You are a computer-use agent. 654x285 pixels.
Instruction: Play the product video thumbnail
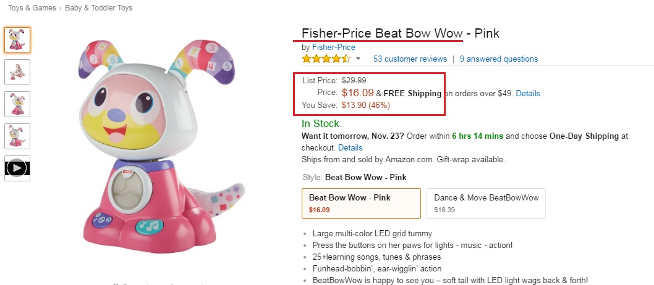[x=17, y=168]
